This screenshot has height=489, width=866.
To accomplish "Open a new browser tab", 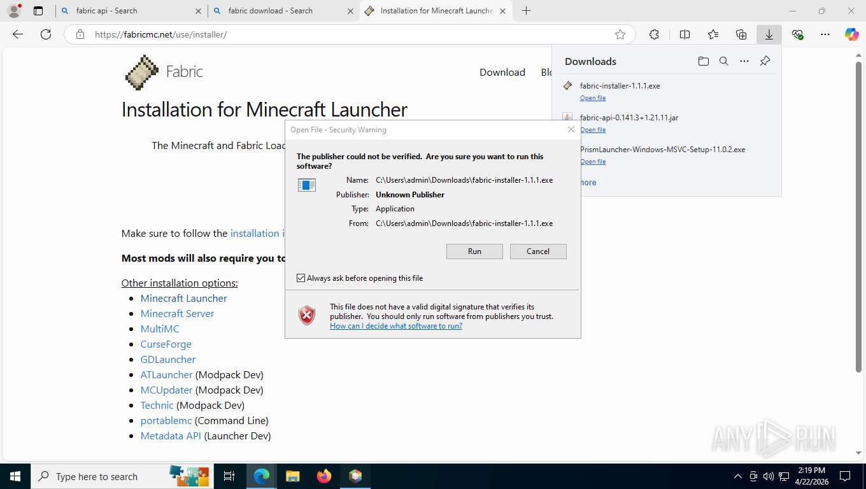I will (x=526, y=11).
